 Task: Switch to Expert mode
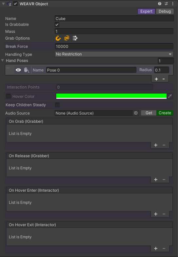pos(146,11)
